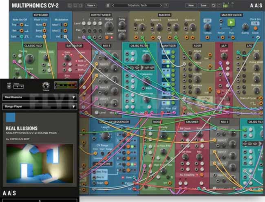265x202 pixels.
Task: Select Soft mode in Saturator
Action: [x=81, y=61]
